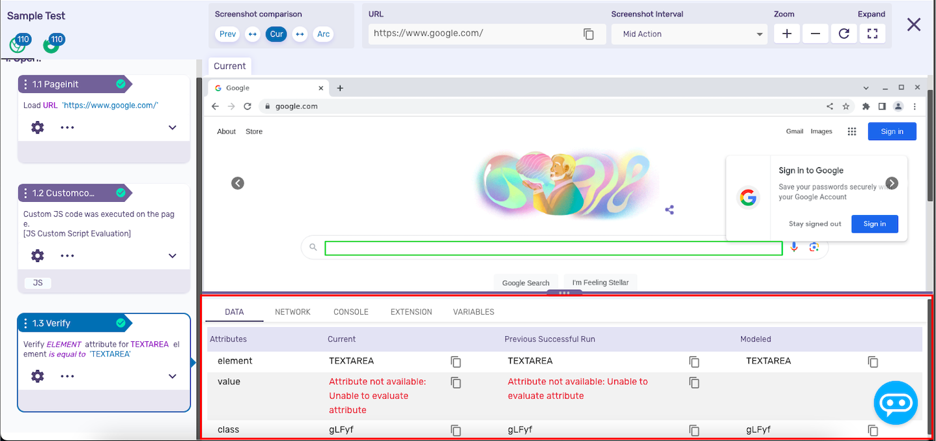
Task: Click the Store link in the screenshot
Action: coord(254,132)
